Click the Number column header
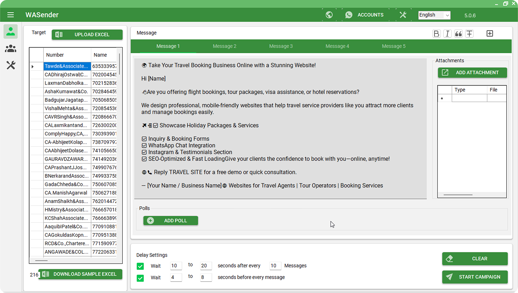Image resolution: width=518 pixels, height=293 pixels. tap(67, 55)
